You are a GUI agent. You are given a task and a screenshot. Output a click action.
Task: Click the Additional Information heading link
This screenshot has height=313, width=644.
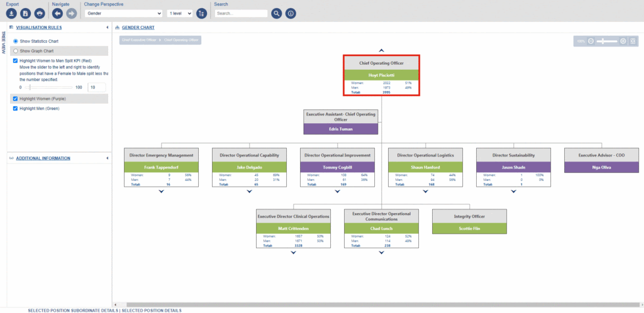(43, 158)
